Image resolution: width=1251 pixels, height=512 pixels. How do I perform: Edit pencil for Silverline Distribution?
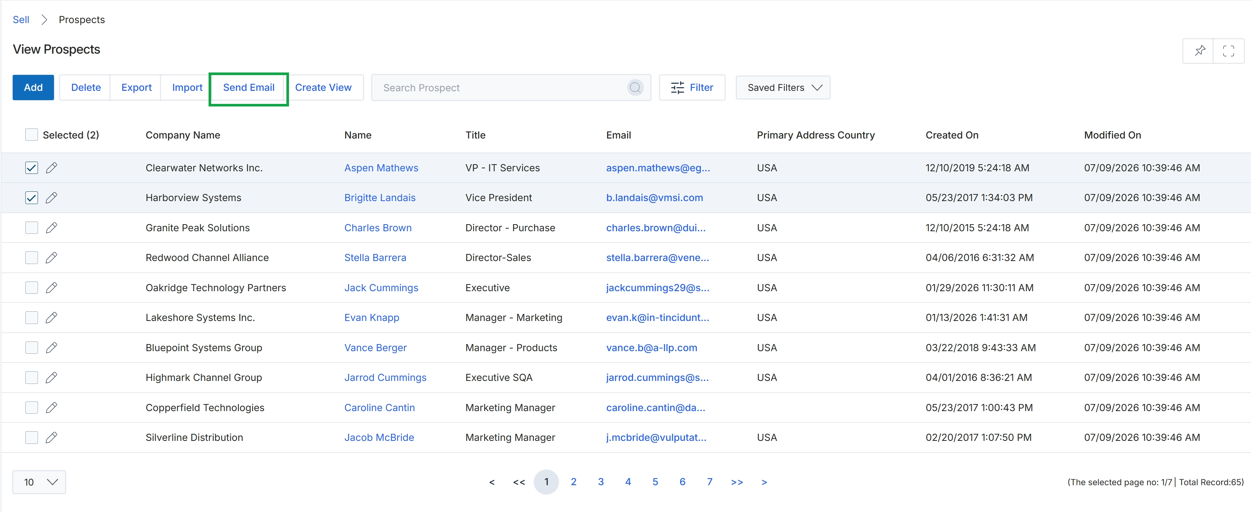tap(51, 438)
